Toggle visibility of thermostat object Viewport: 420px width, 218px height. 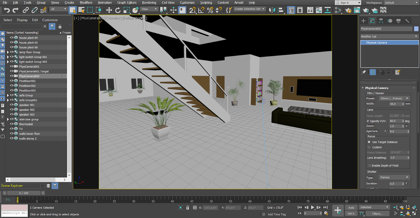pyautogui.click(x=12, y=124)
